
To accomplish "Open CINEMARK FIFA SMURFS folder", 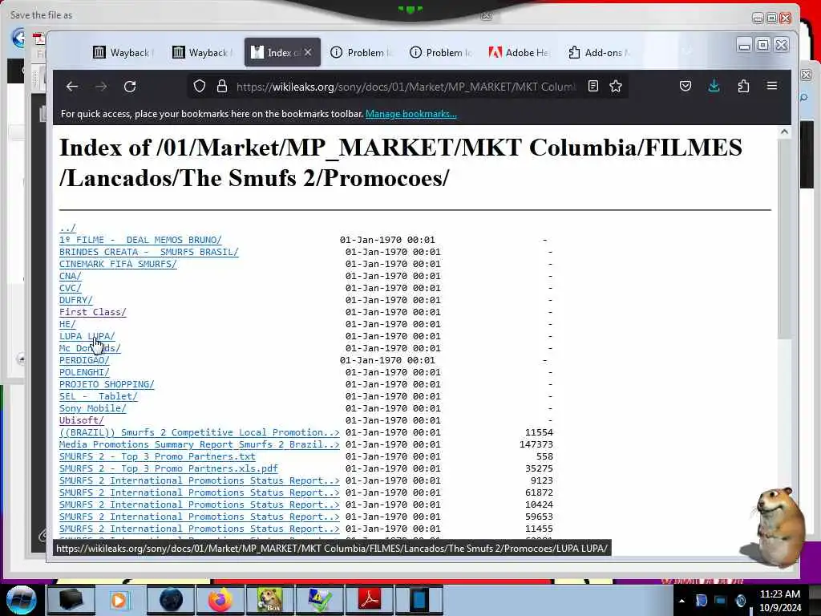I will tap(118, 264).
